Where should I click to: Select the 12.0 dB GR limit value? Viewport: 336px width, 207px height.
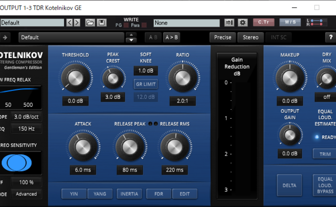(x=146, y=97)
